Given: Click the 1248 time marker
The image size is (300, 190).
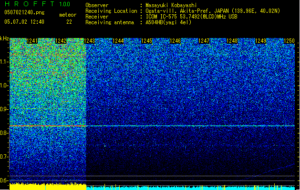Looking at the screenshot, I should point(232,41).
